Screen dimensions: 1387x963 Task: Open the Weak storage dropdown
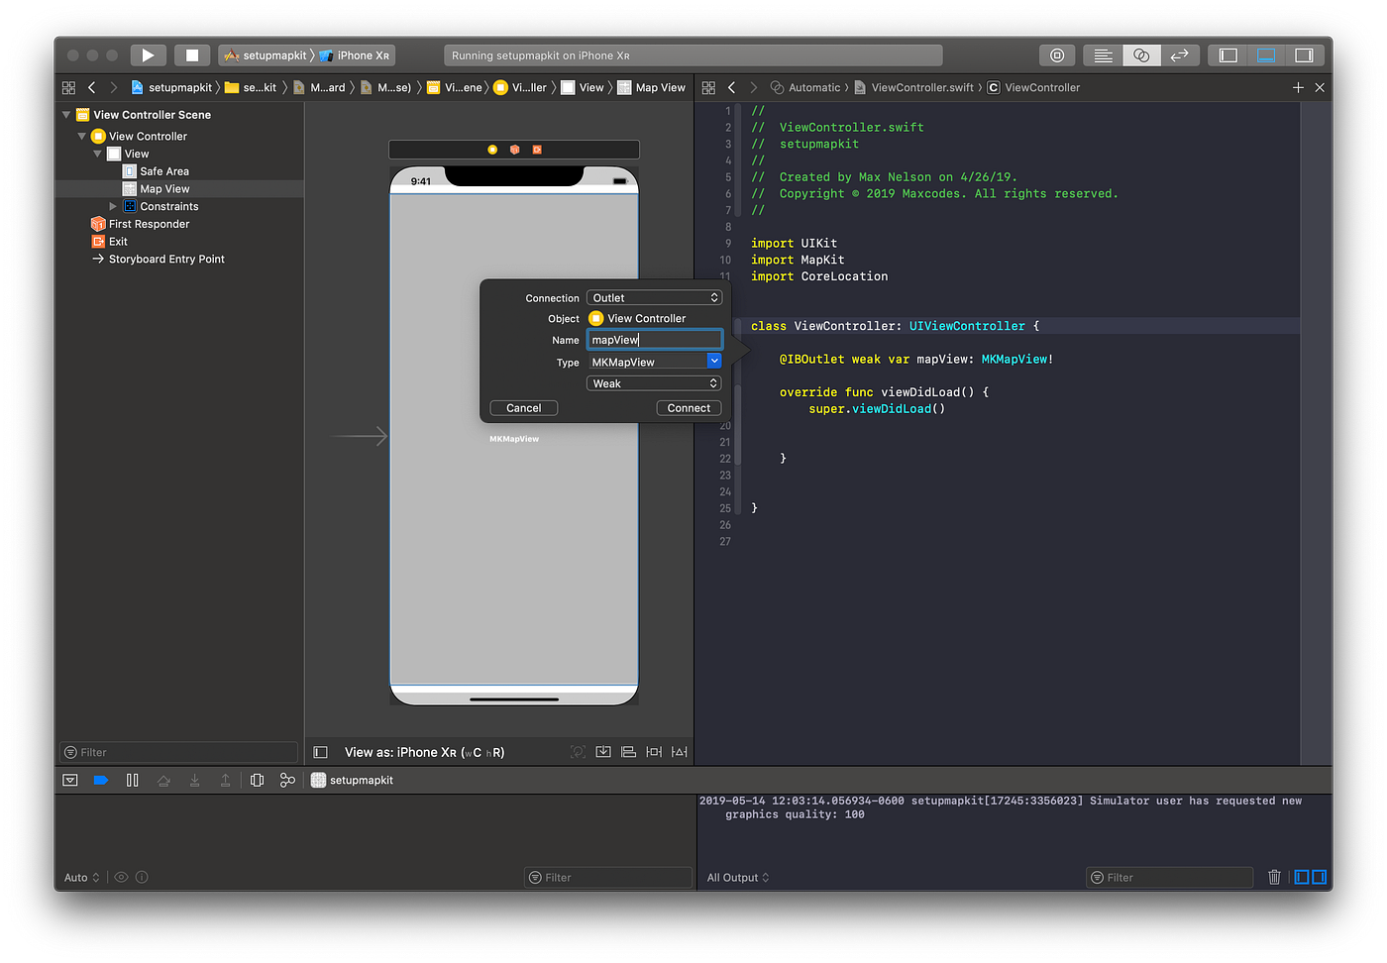pos(654,382)
